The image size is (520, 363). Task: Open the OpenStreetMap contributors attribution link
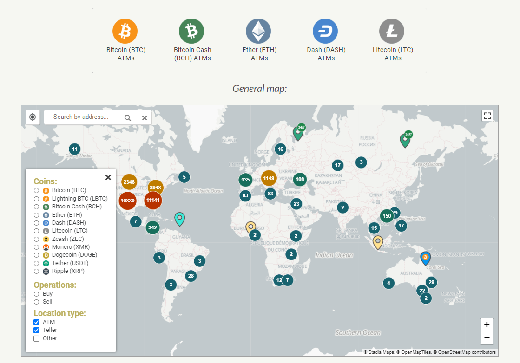pos(467,352)
